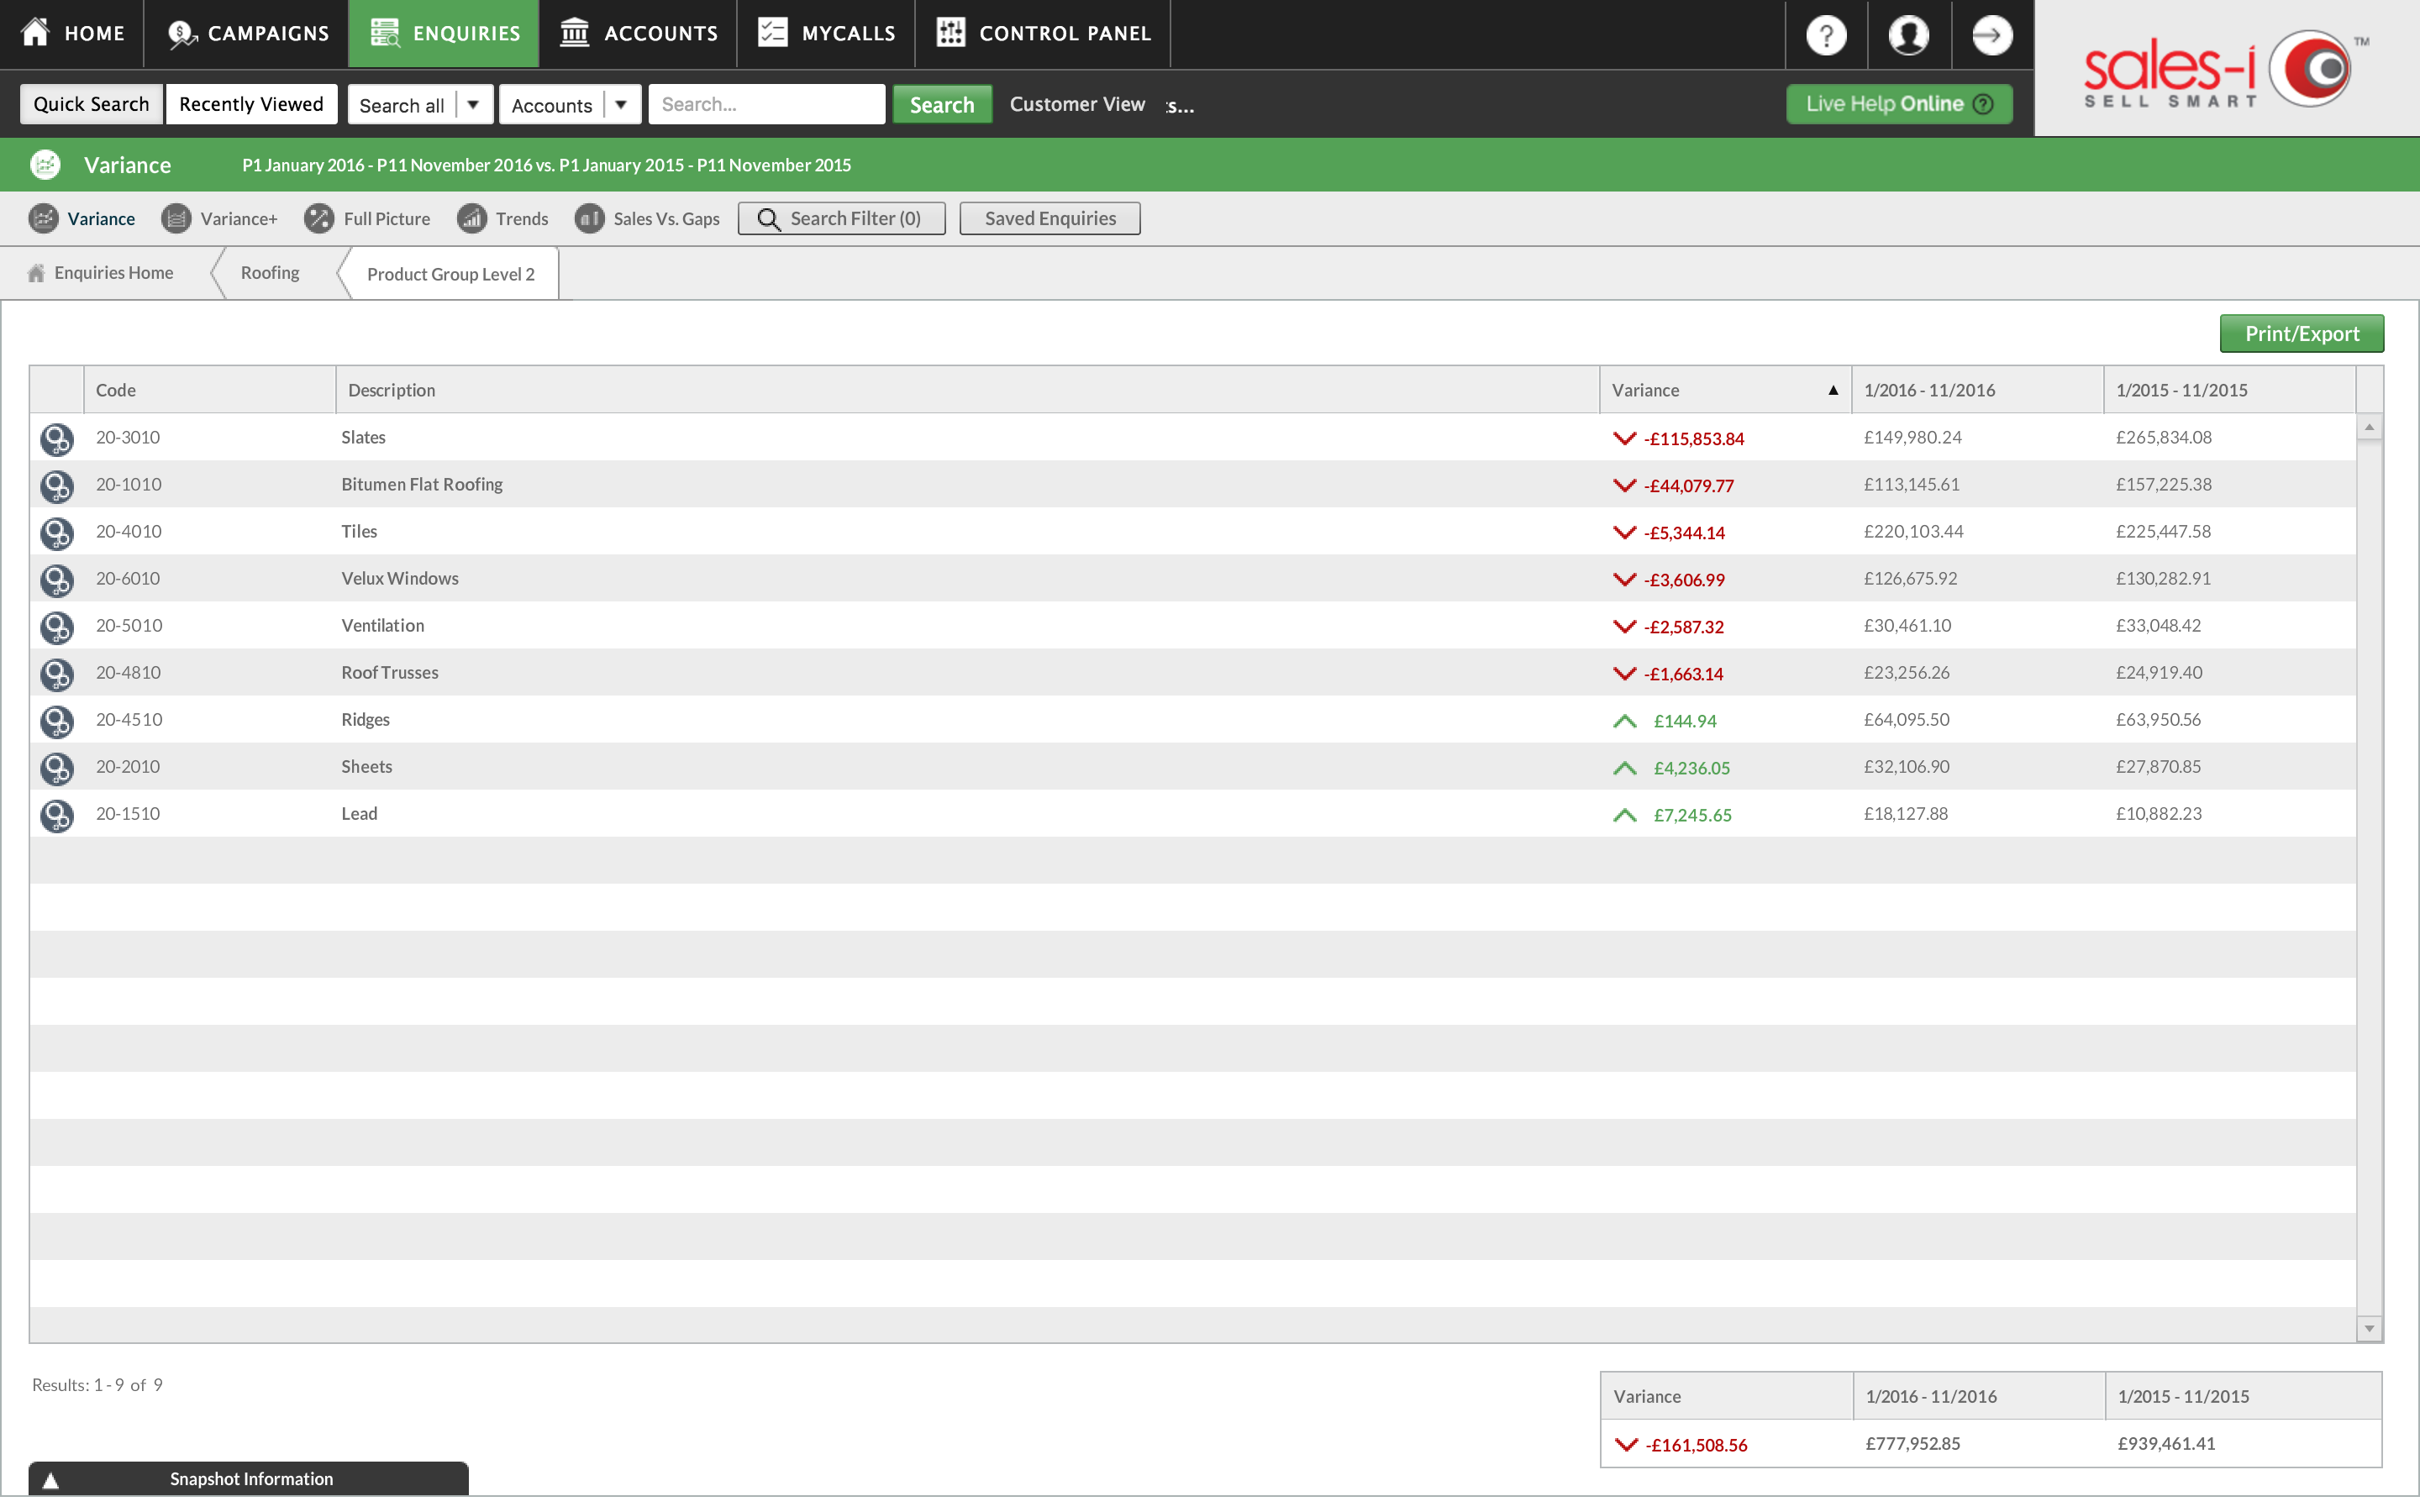
Task: Open Sales Vs. Gaps view
Action: tap(648, 219)
